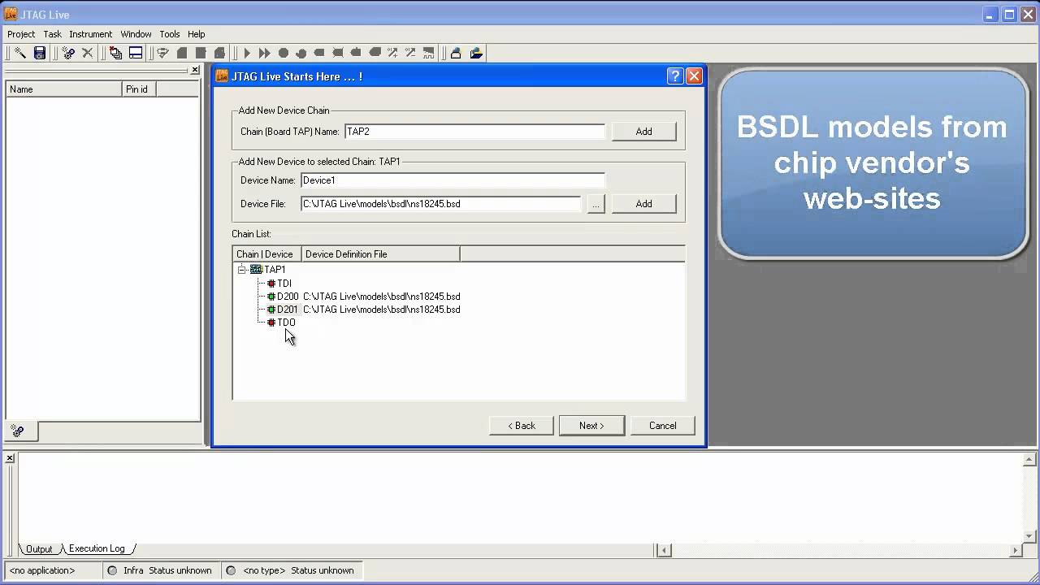Click the split pane window toolbar icon
Viewport: 1040px width, 585px height.
coord(136,53)
